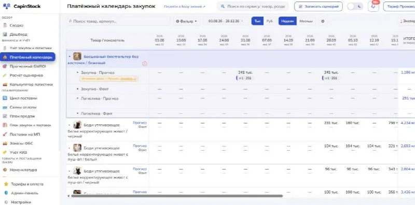Click the бюстгальтер product thumbnail
The width and height of the screenshot is (415, 205).
tap(77, 56)
